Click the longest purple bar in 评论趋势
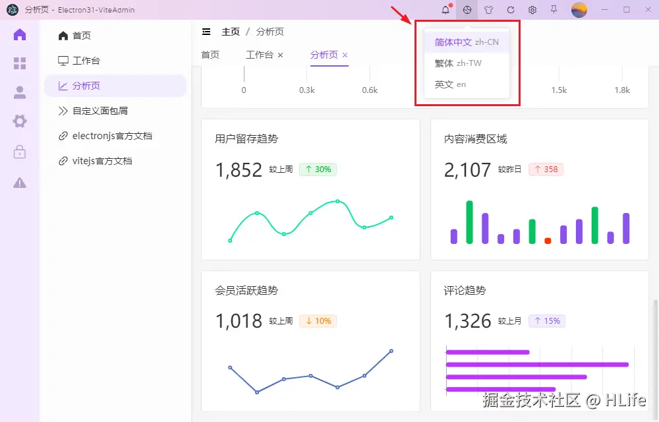The height and width of the screenshot is (422, 659). click(x=537, y=365)
